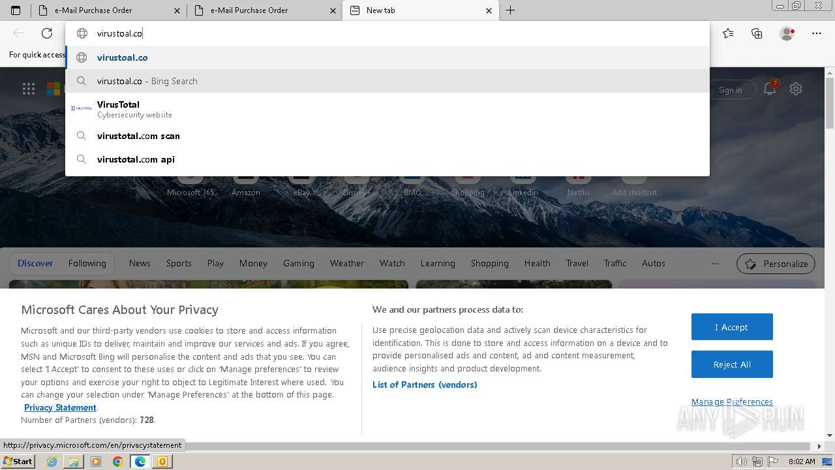Click the taskbar clock showing 8:02 AM
Screen dimensions: 835x470
tap(801, 462)
